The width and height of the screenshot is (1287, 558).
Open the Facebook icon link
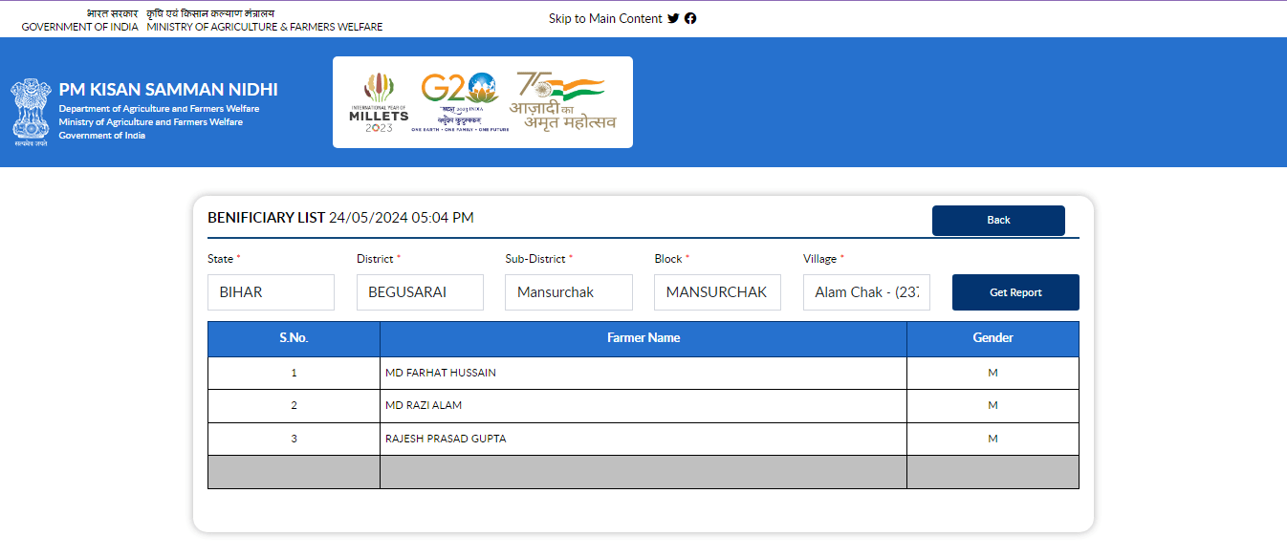click(x=690, y=18)
